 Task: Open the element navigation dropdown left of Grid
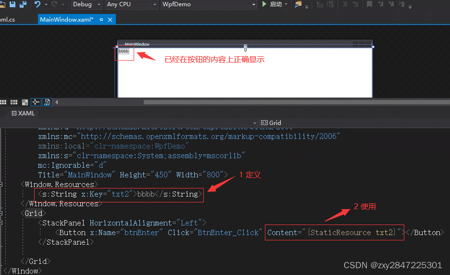254,123
